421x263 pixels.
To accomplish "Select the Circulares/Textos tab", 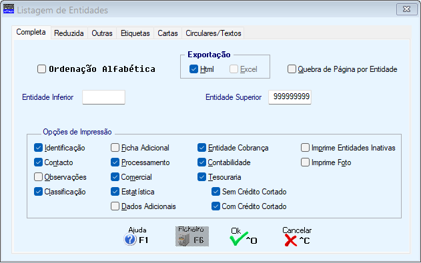I will click(x=214, y=33).
